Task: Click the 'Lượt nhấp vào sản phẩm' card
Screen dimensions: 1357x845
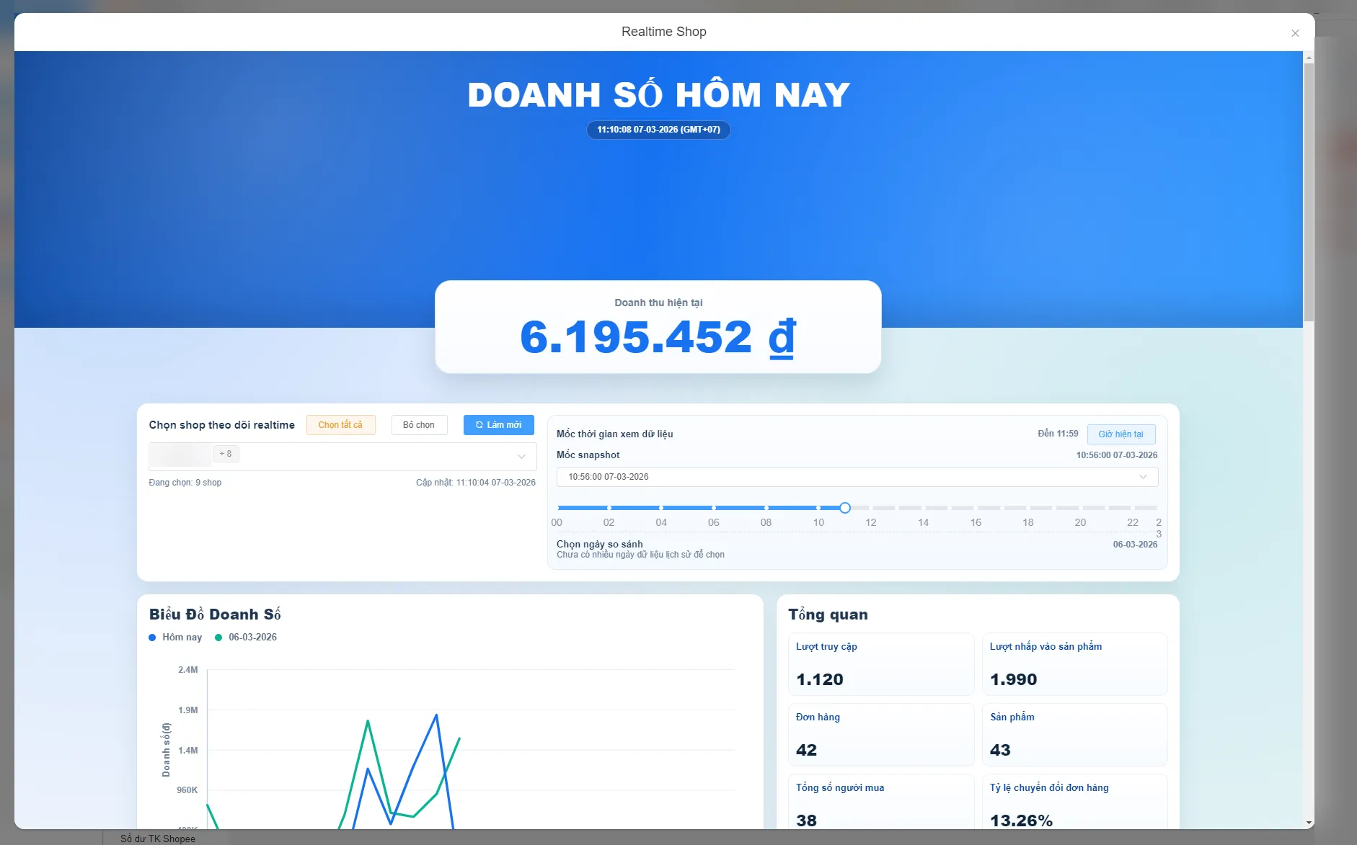Action: pyautogui.click(x=1075, y=664)
